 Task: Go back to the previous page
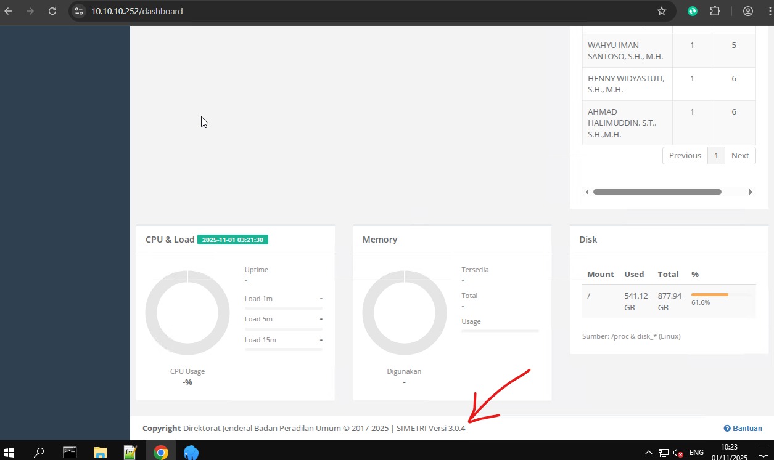pos(9,11)
